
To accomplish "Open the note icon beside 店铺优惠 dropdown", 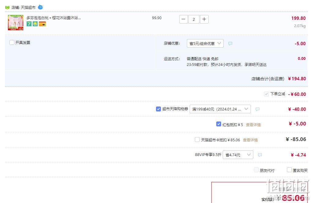I will click(230, 43).
